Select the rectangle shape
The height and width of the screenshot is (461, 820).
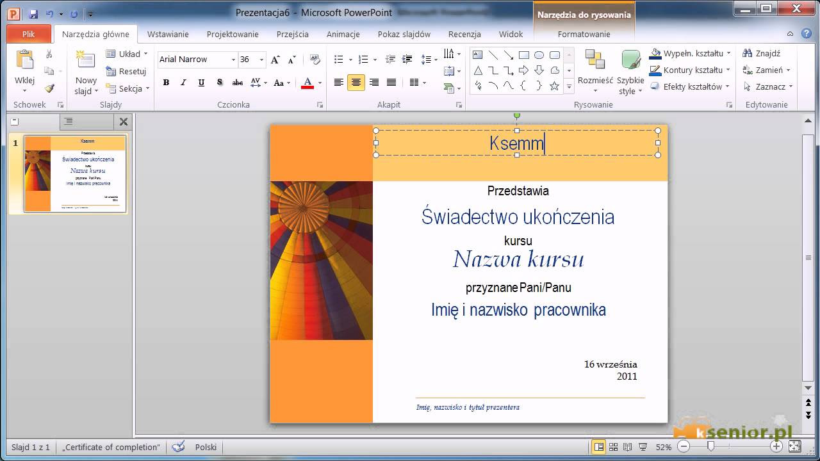523,55
